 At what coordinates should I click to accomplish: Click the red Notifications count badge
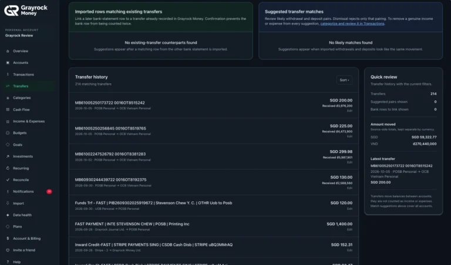[x=49, y=192]
